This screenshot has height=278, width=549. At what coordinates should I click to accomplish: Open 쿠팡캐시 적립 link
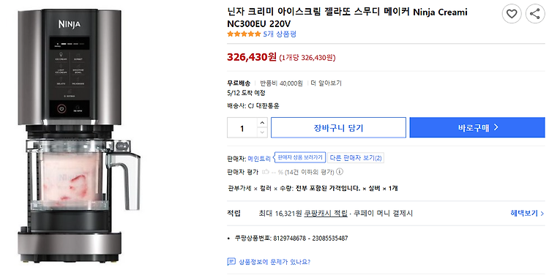pos(326,213)
